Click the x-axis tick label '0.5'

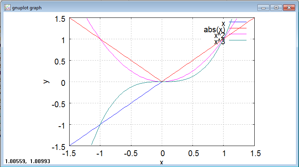193,153
